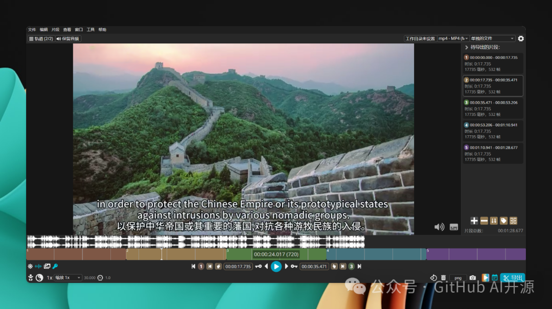Collapse the 待导出的片段 segments panel
Screen dimensions: 552x309
coord(467,47)
